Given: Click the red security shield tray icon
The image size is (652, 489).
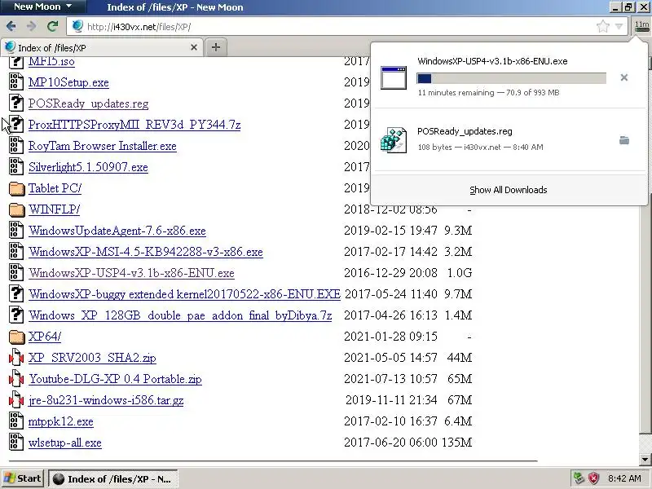Looking at the screenshot, I should click(x=593, y=478).
